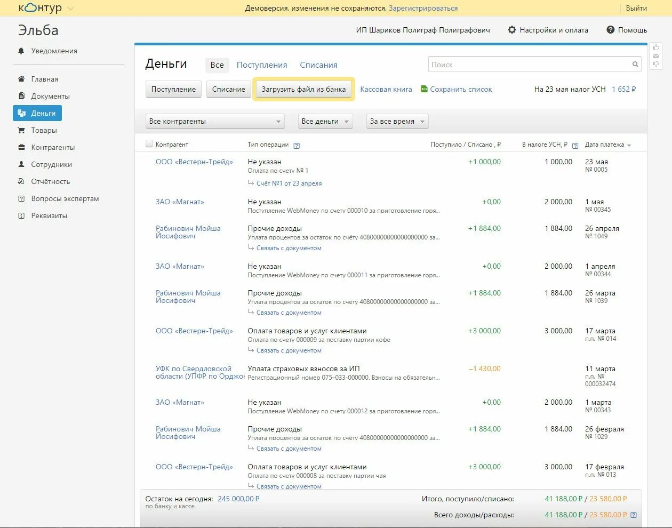Viewport: 672px width, 528px height.
Task: Open ООО «Вестерн-Трейд» in 23 мая row
Action: point(194,162)
